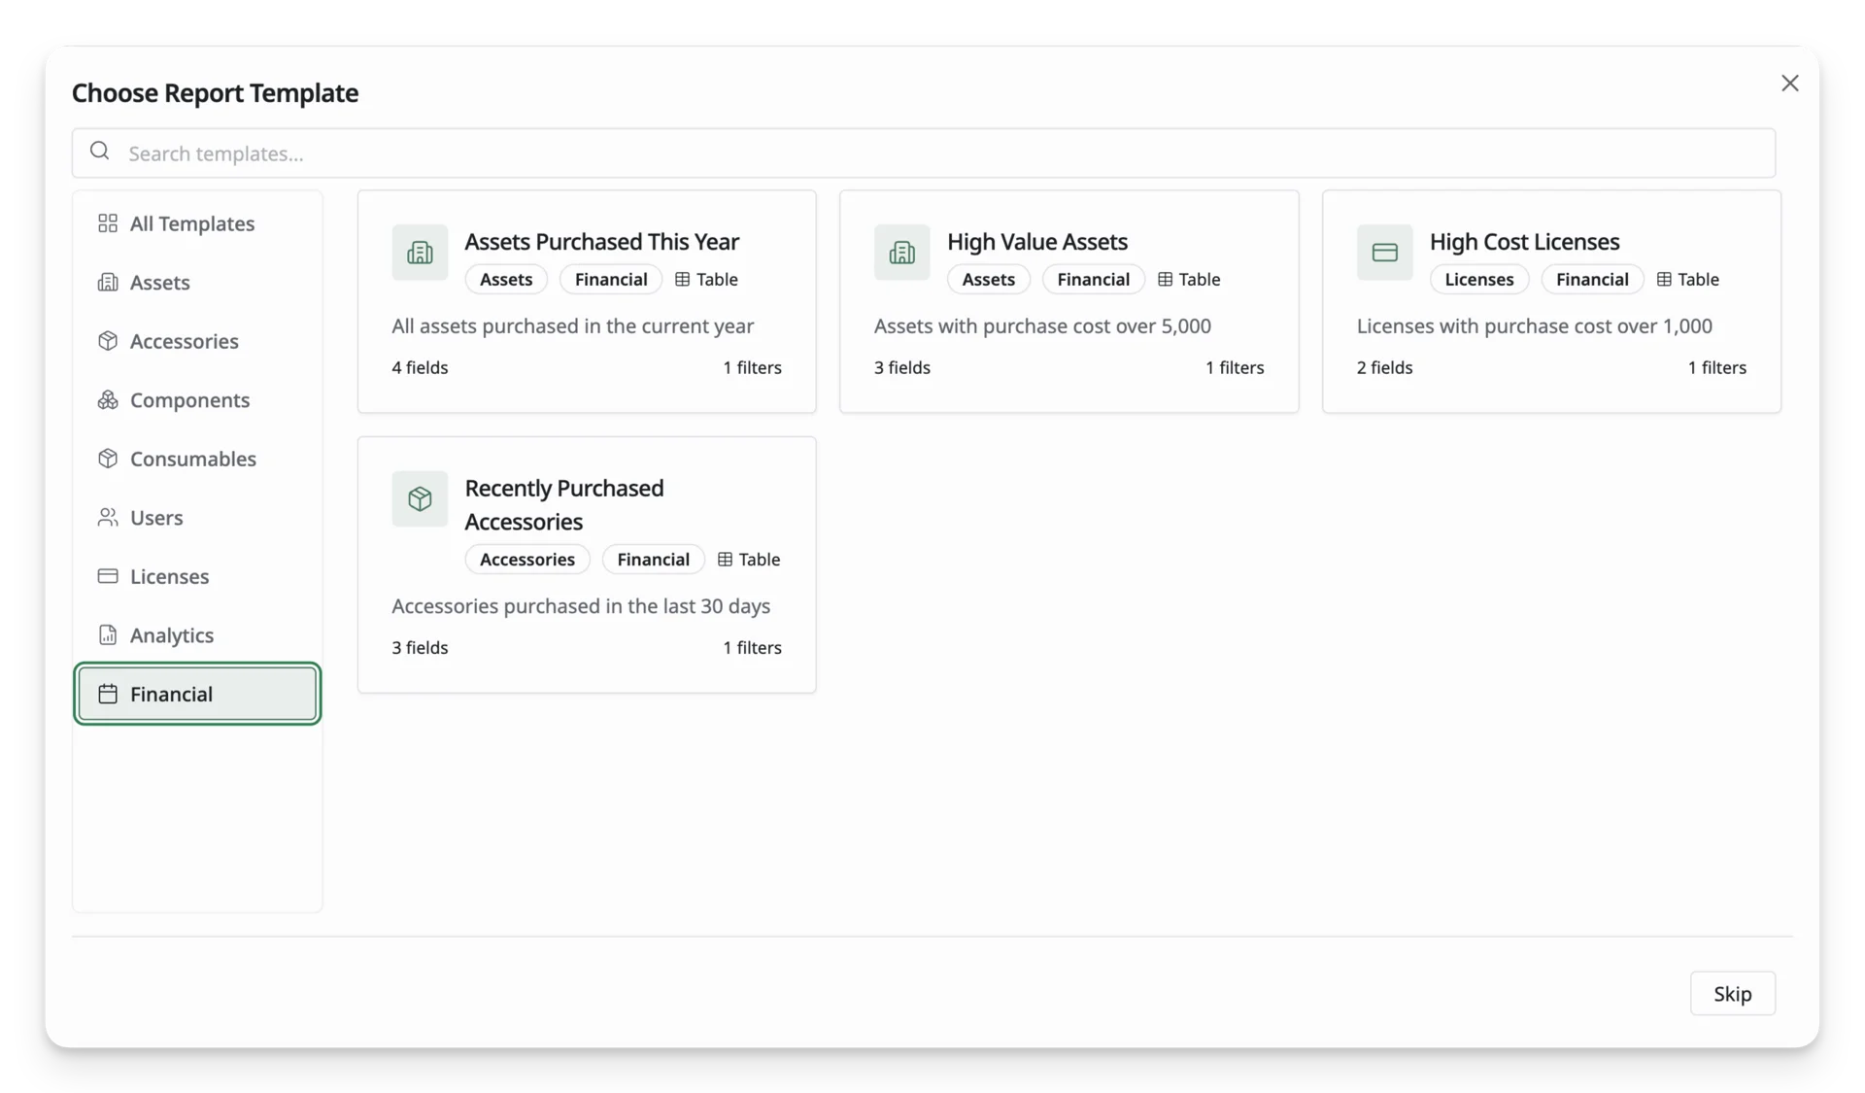Open the Users category

pos(197,517)
